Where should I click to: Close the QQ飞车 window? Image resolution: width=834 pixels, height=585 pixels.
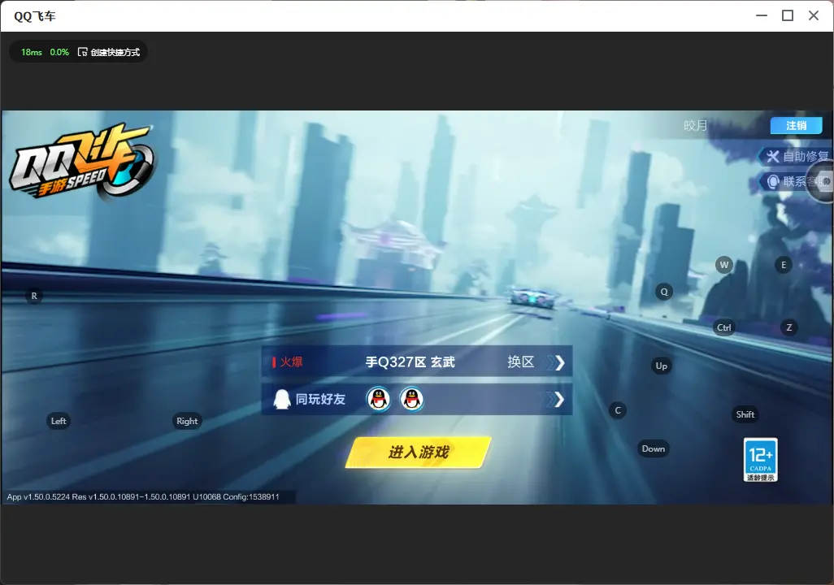tap(814, 15)
